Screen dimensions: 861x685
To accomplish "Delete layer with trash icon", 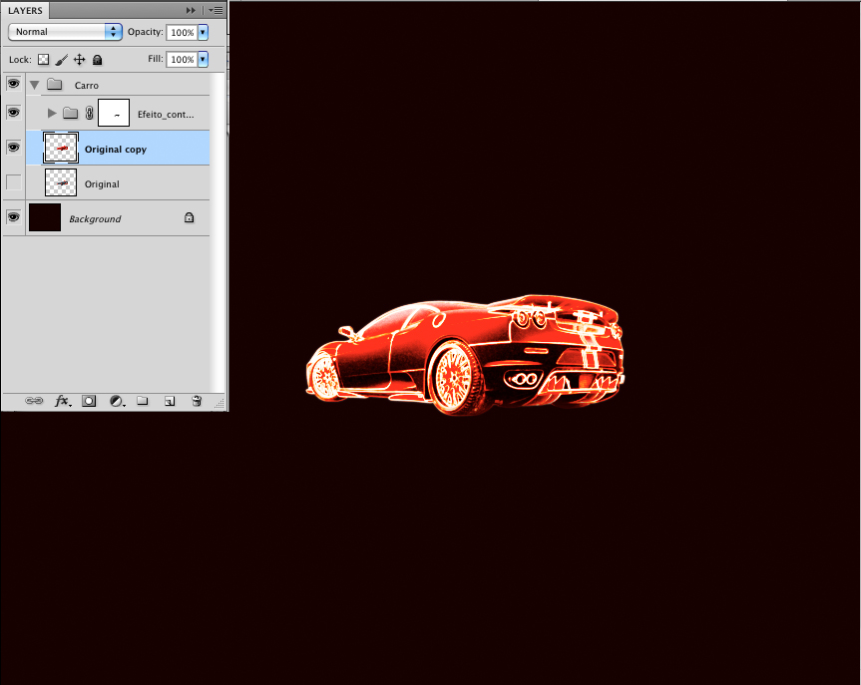I will 197,401.
